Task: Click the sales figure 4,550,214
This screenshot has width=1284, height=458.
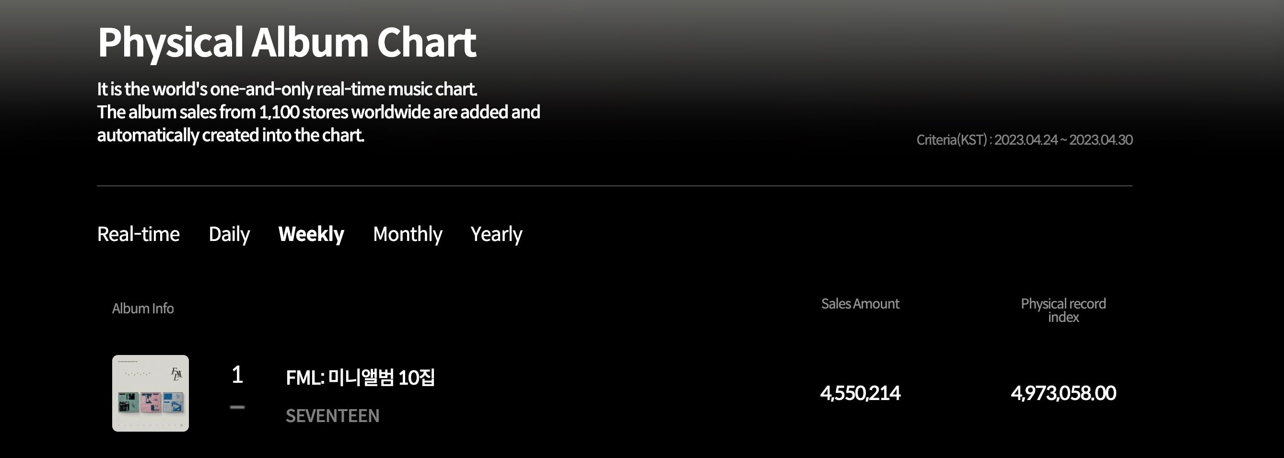Action: [x=860, y=393]
